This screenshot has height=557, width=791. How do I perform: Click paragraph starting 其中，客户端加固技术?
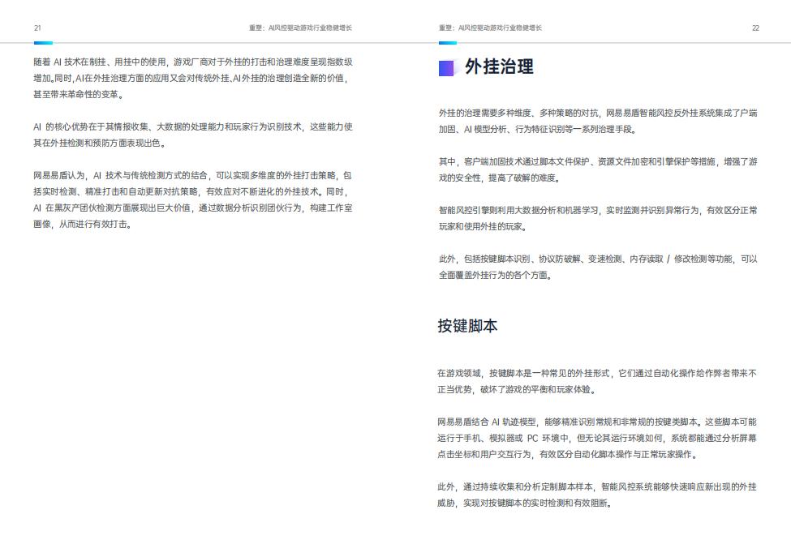[x=598, y=170]
